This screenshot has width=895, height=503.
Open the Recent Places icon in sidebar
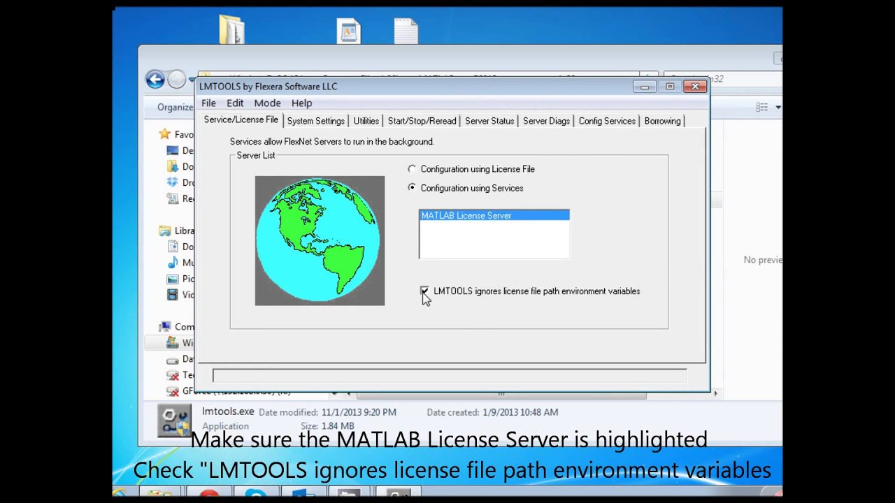(172, 198)
